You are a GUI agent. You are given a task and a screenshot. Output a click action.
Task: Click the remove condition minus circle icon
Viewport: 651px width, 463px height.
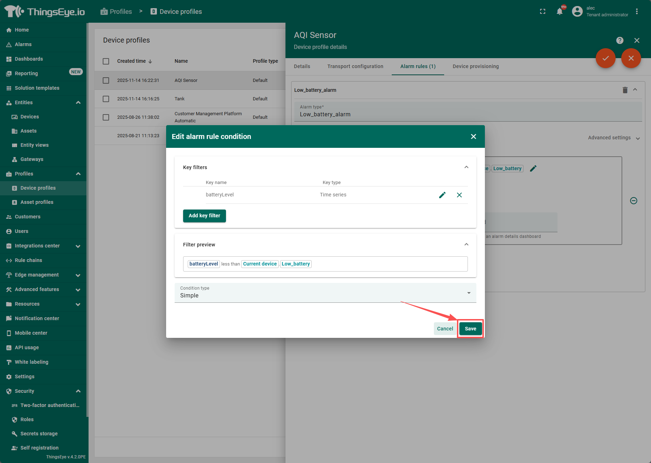tap(634, 201)
